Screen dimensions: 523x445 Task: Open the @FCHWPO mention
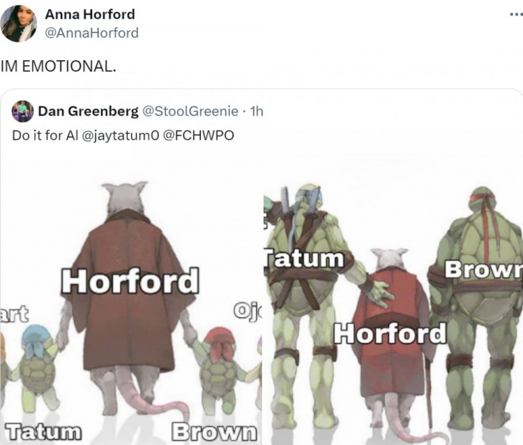199,136
